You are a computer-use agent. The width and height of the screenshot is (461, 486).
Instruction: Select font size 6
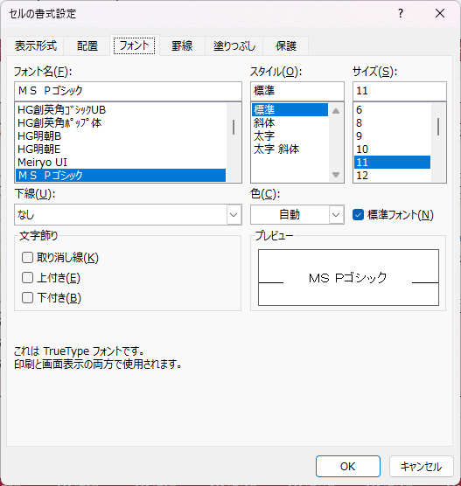[392, 110]
